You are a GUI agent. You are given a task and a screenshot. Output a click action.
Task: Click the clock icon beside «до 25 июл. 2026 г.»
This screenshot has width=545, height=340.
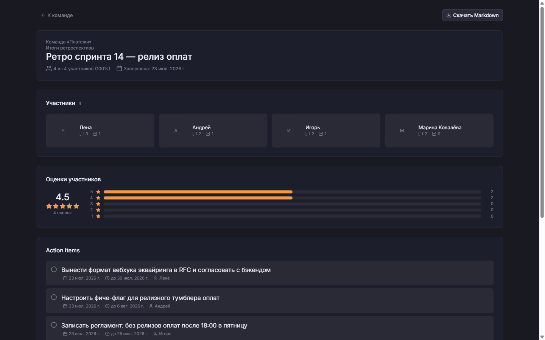click(107, 334)
